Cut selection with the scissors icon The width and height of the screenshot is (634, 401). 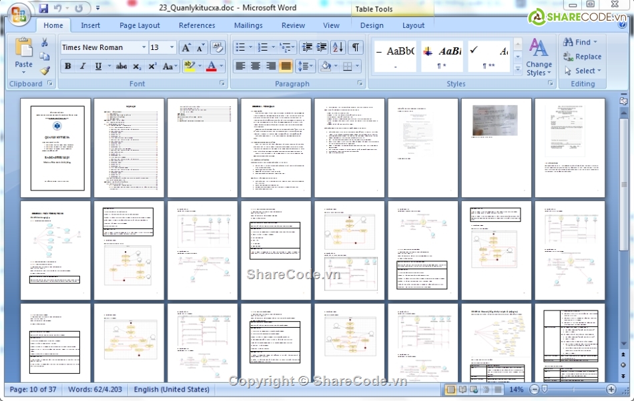(45, 42)
